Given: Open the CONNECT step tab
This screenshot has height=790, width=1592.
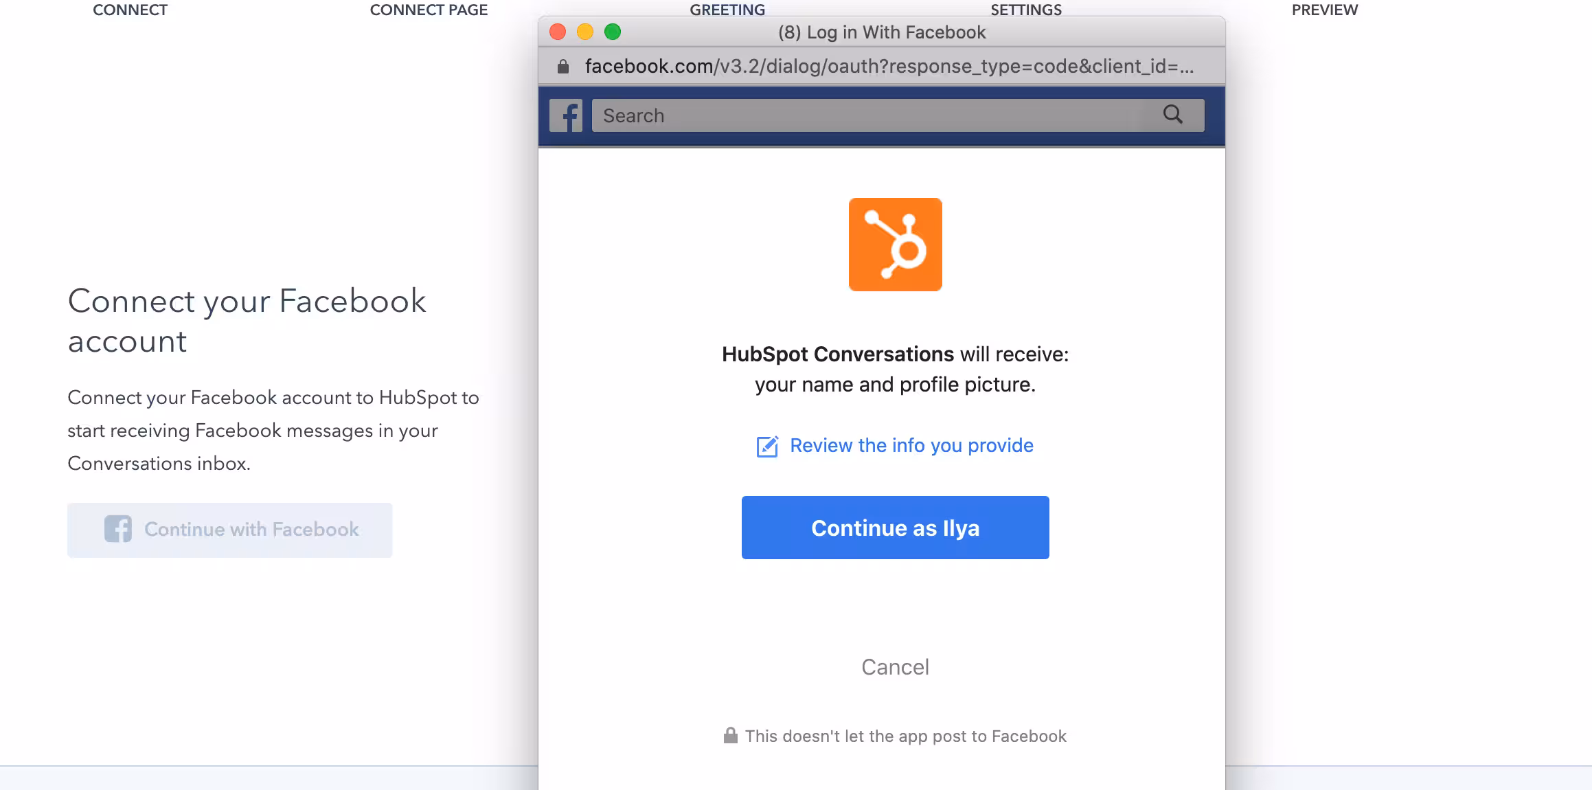Looking at the screenshot, I should [x=130, y=10].
